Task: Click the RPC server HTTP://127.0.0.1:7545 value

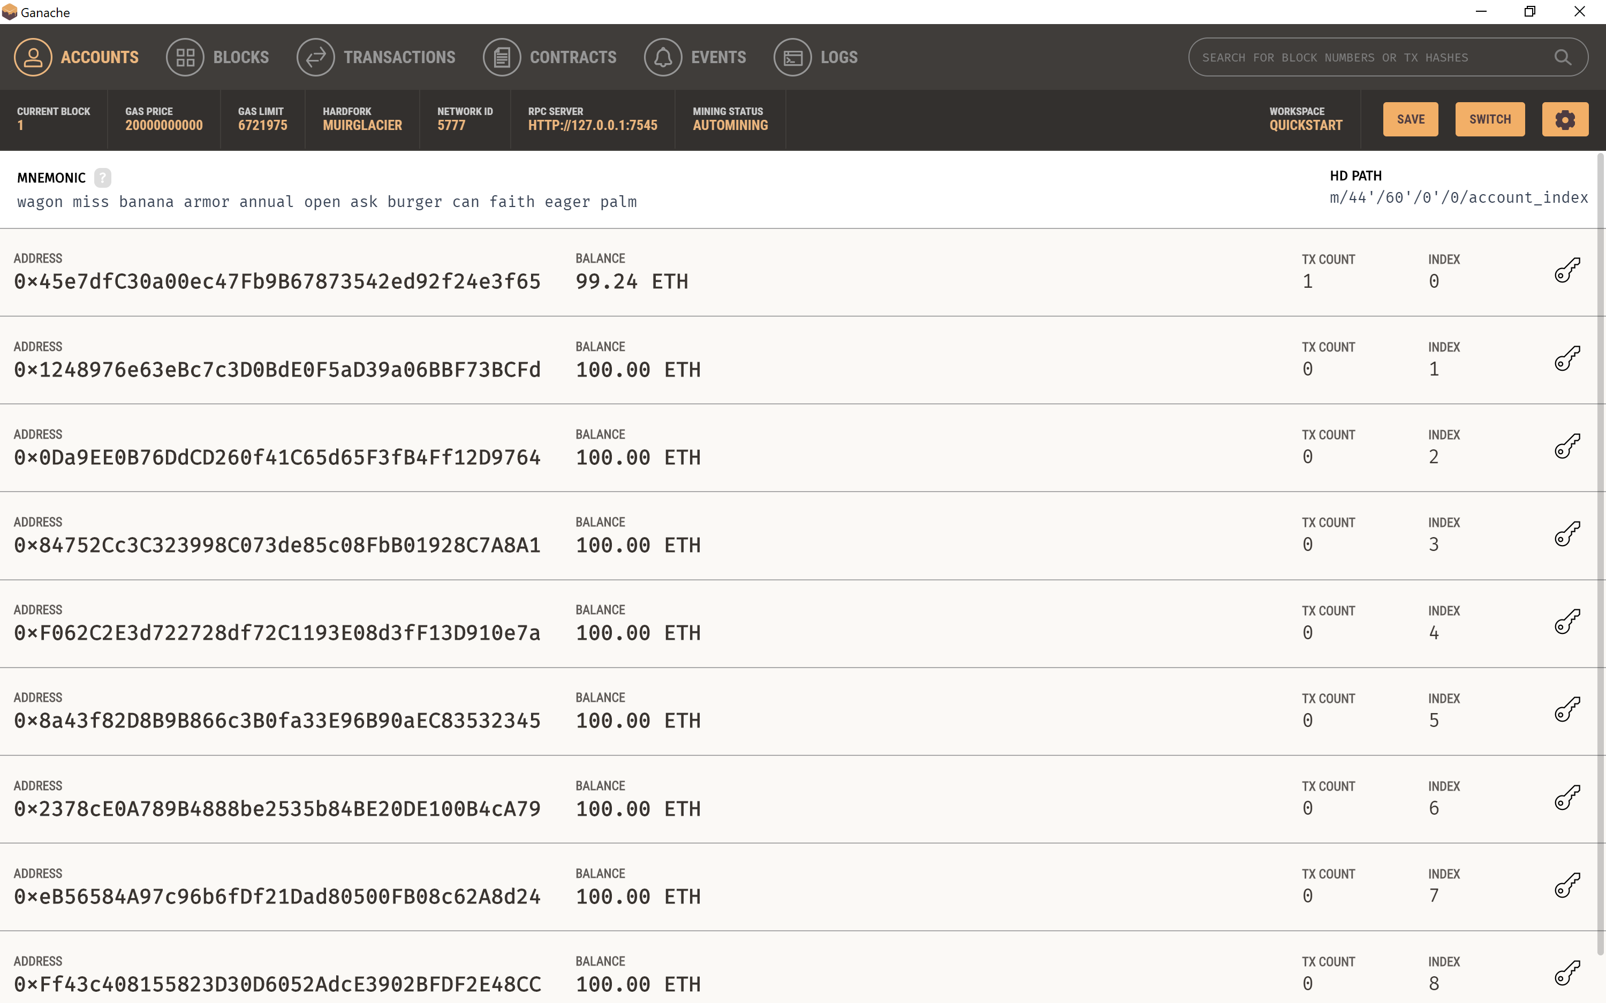Action: pyautogui.click(x=593, y=125)
